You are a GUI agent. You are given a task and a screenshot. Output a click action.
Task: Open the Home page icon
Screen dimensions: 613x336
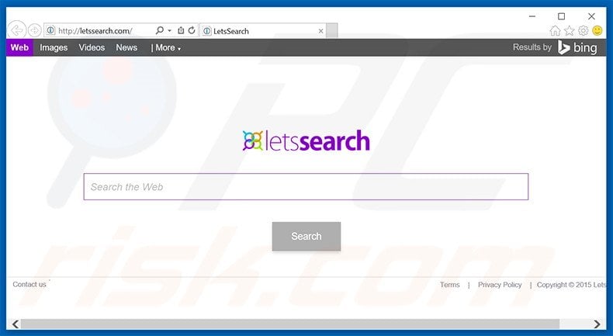555,30
